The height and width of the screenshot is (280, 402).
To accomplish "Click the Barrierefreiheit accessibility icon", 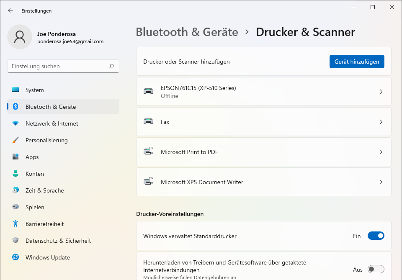I will click(x=15, y=224).
